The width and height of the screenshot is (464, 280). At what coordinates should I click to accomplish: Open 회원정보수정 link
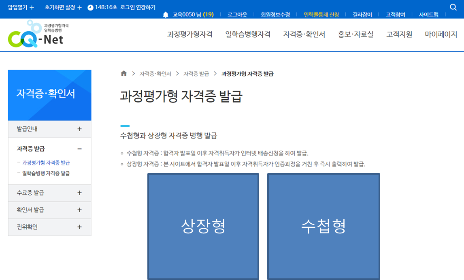click(275, 15)
